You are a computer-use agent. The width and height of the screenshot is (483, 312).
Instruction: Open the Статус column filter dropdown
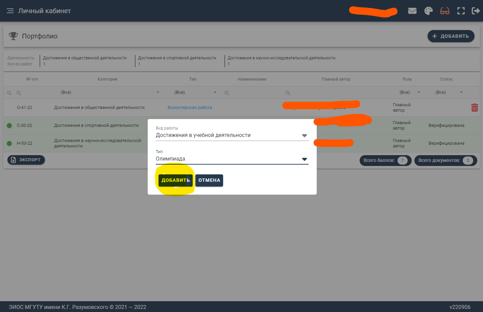(461, 92)
